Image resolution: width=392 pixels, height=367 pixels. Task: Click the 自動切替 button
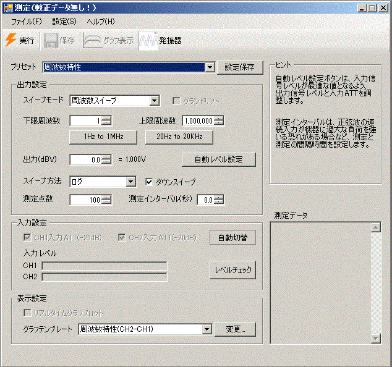tap(232, 237)
